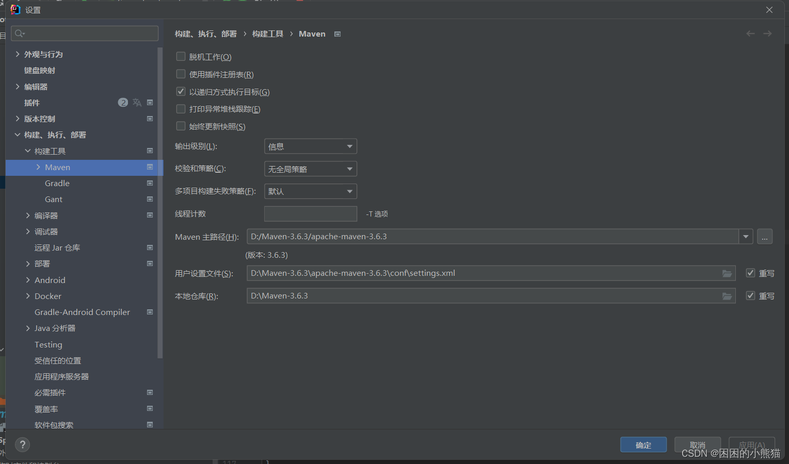Click project-level icon on 插件 row

(x=150, y=103)
